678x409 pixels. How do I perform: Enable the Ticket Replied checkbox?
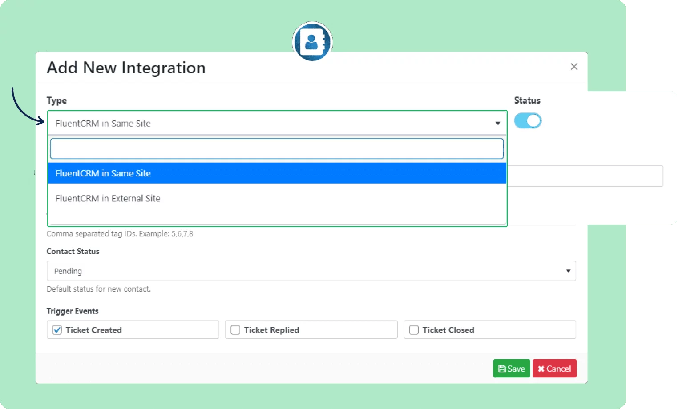[x=235, y=330]
